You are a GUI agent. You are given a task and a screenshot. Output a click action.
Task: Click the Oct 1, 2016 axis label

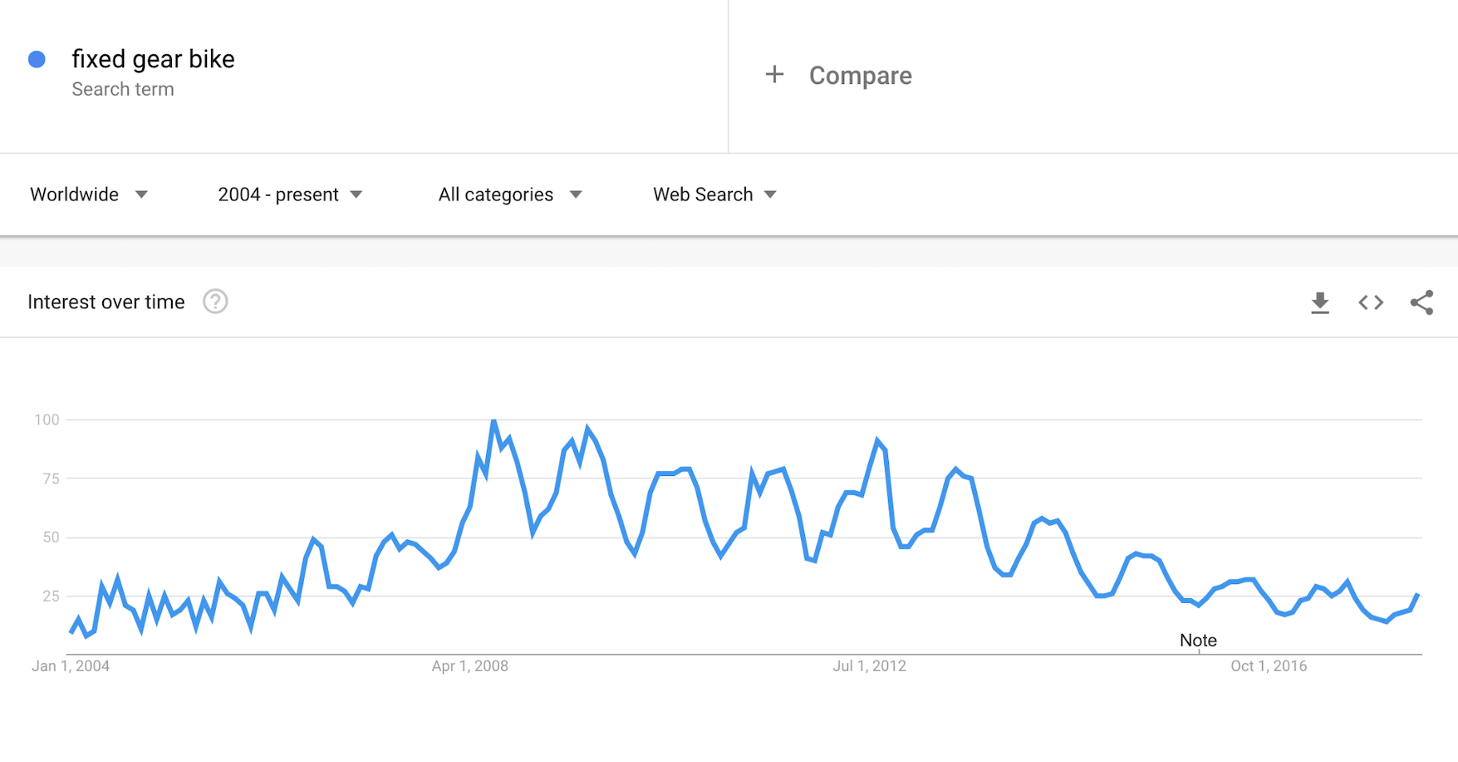click(1269, 666)
